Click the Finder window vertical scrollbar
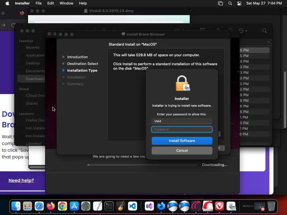This screenshot has height=215, width=287. [285, 100]
